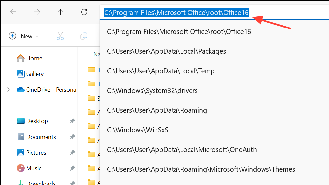Select the AppData\Local\Packages path suggestion
Image resolution: width=329 pixels, height=185 pixels.
pos(166,51)
